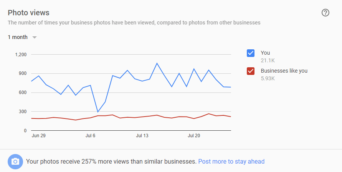Open the 1 month time range dropdown
This screenshot has height=172, width=342.
click(x=18, y=37)
